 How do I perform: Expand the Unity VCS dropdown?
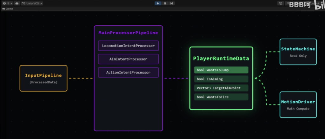[x=32, y=3]
